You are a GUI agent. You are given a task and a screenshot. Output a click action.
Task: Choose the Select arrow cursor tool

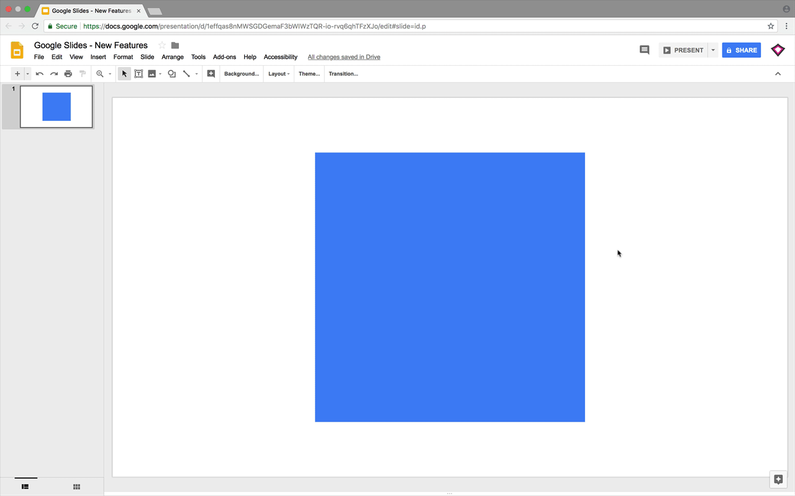click(124, 74)
